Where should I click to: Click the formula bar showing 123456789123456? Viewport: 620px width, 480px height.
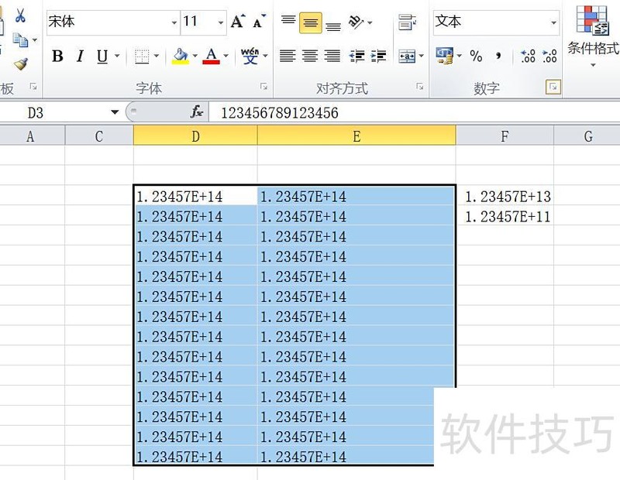pyautogui.click(x=413, y=113)
